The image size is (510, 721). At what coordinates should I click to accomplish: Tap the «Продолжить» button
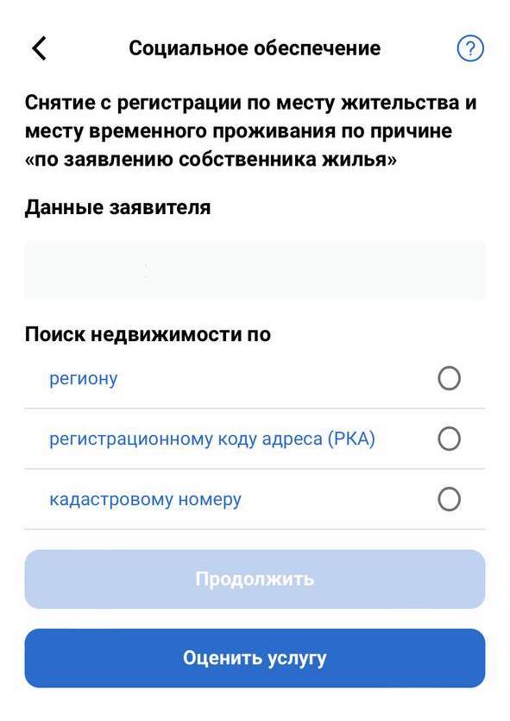(255, 579)
